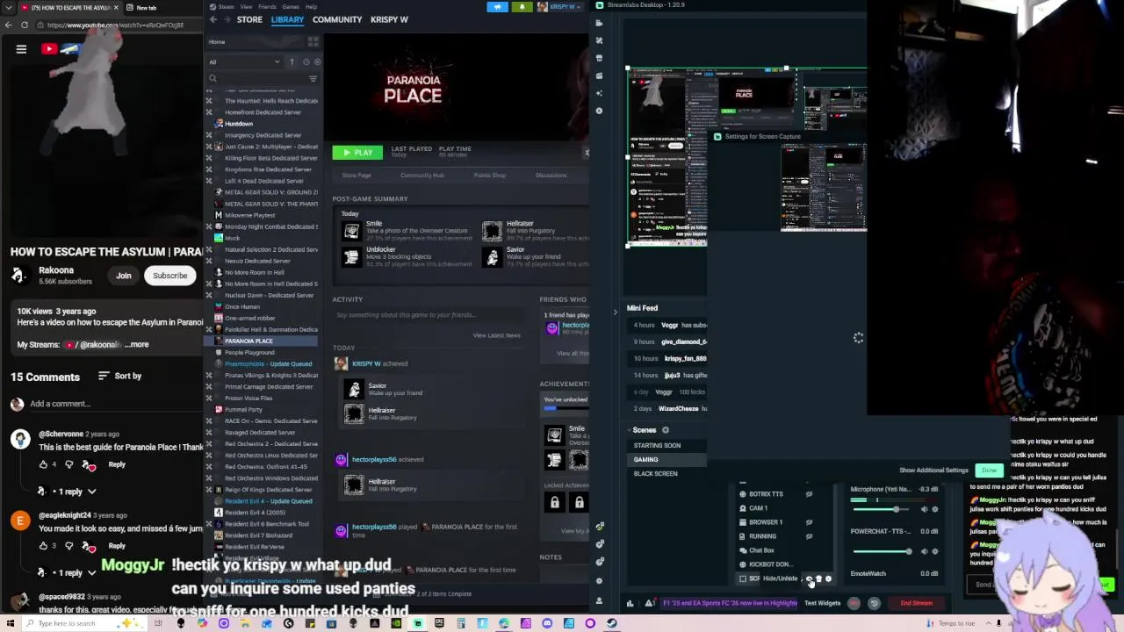Switch Steam library to grid collections view

click(x=313, y=41)
